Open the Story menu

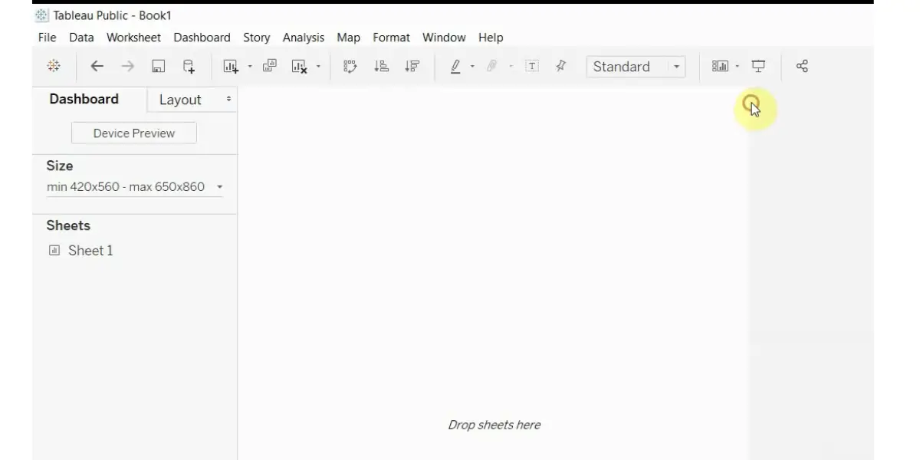[x=257, y=37]
